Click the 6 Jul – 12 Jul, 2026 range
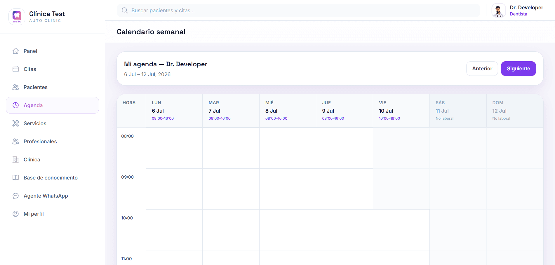The height and width of the screenshot is (265, 555). click(147, 74)
